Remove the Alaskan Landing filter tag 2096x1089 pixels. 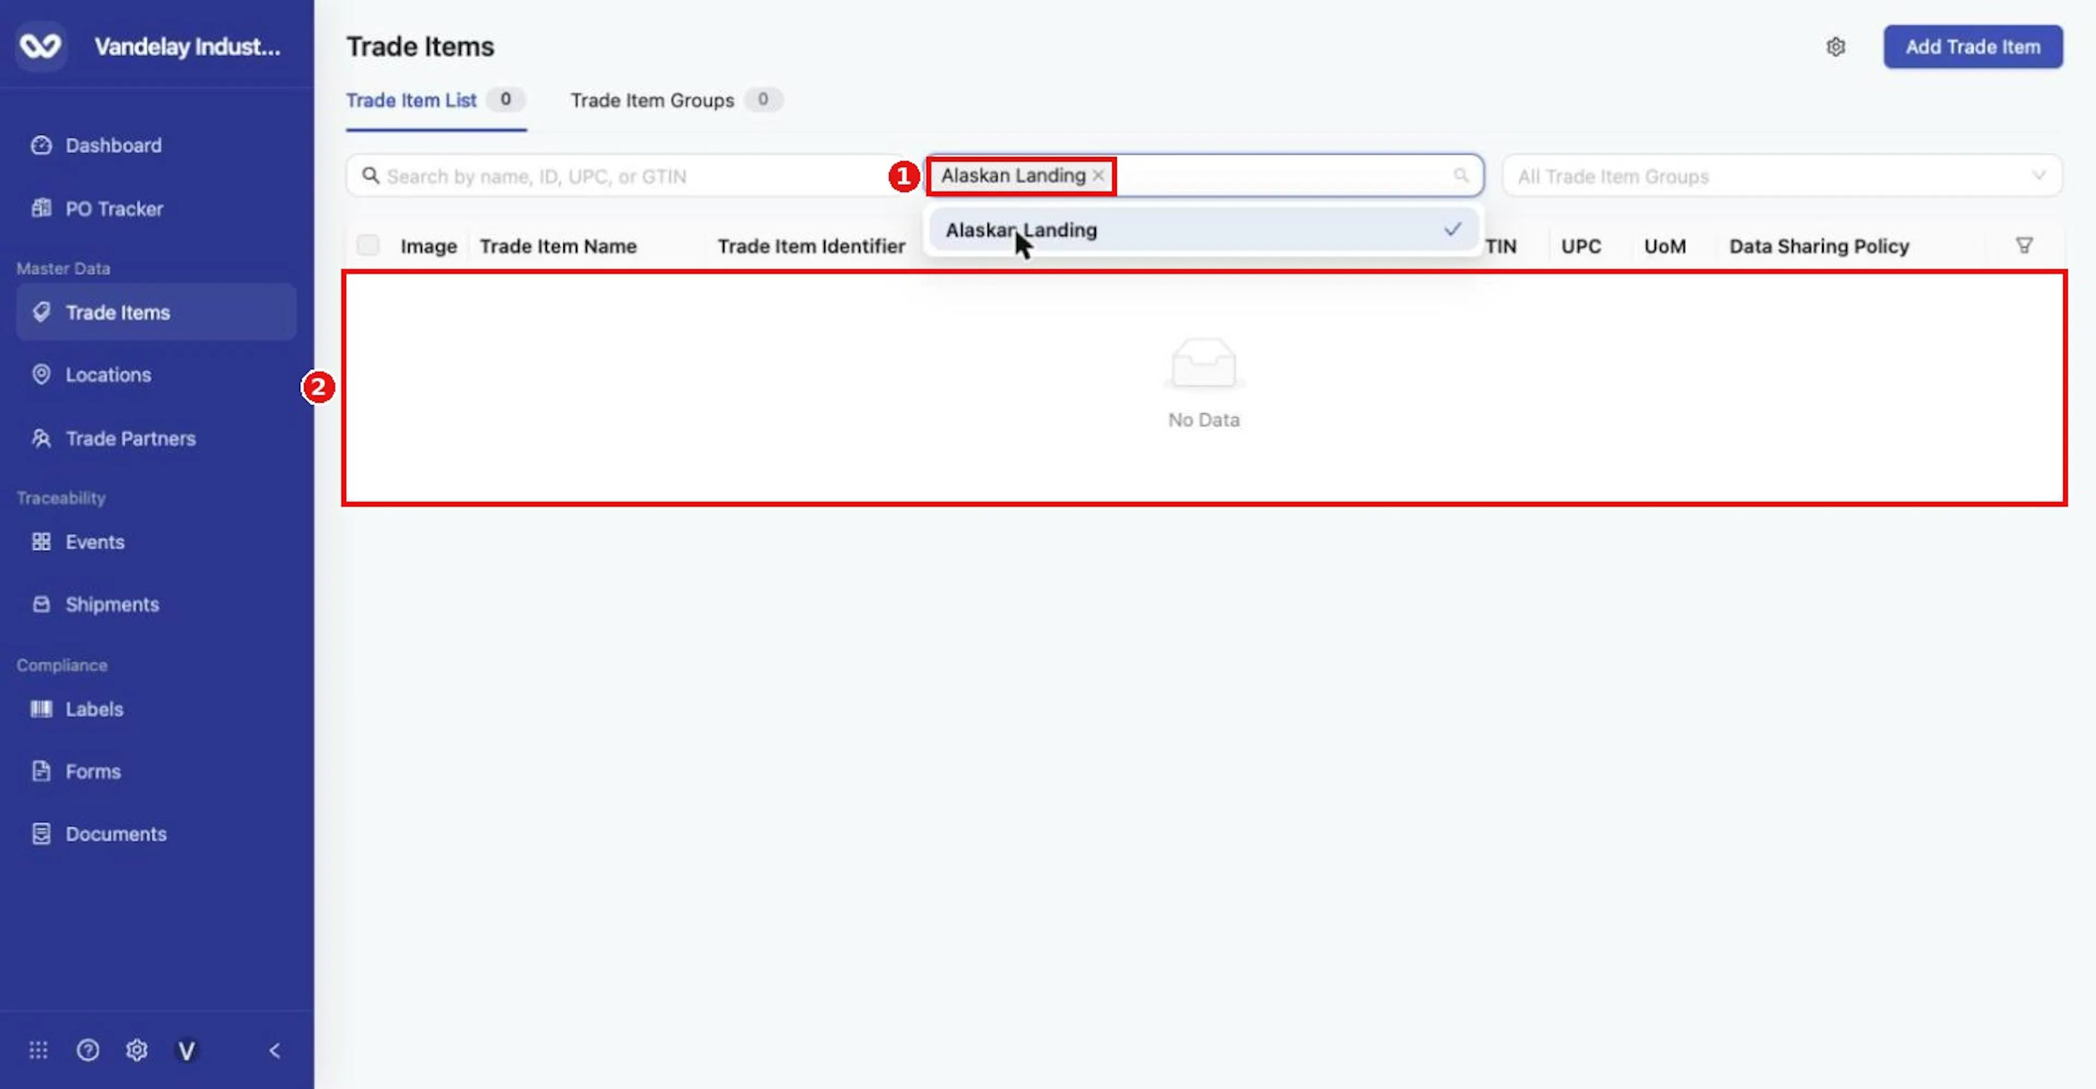tap(1098, 176)
